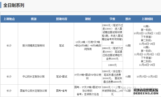Screen dimensions: 161x97
Task: Click the 10月17日-11月23日 schedule cell
Action: pyautogui.click(x=147, y=77)
